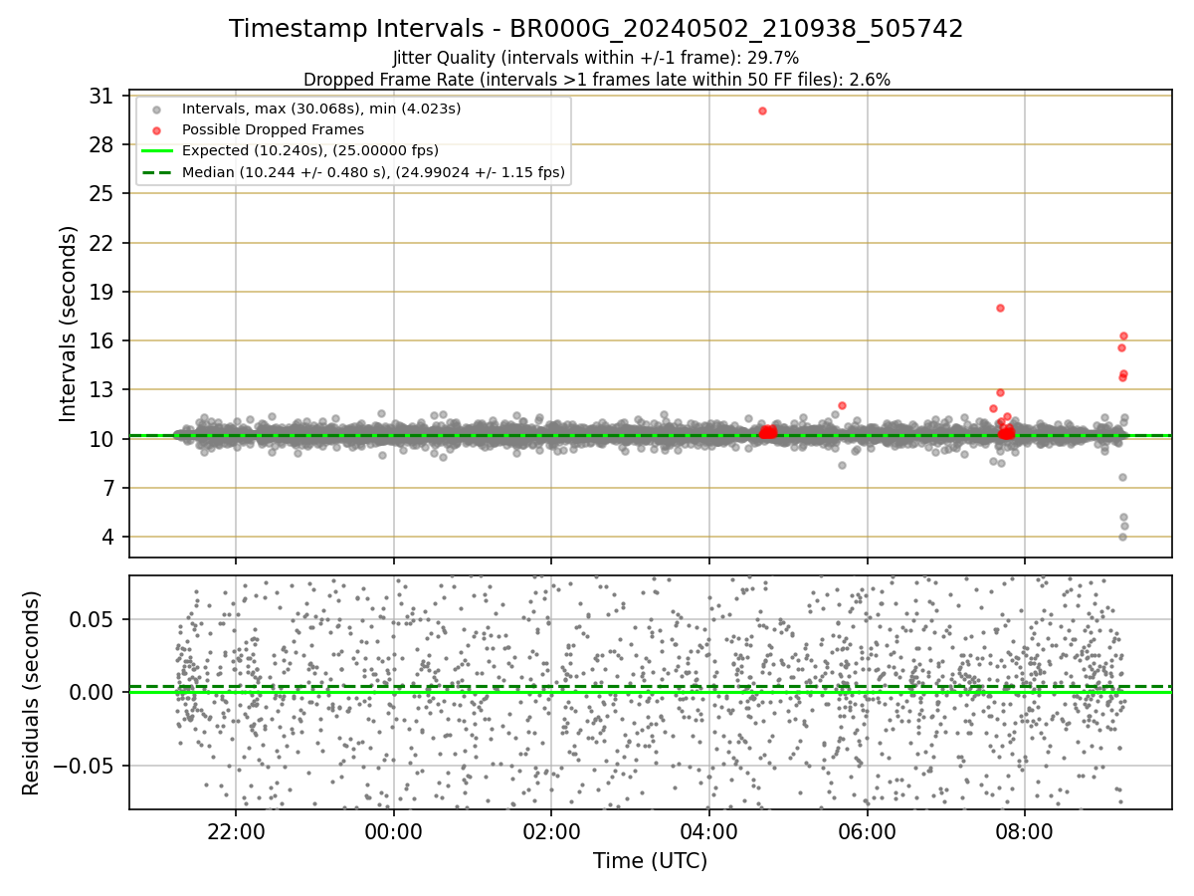Click the residuals tick label '0.05'
This screenshot has width=1194, height=896.
pyautogui.click(x=93, y=619)
